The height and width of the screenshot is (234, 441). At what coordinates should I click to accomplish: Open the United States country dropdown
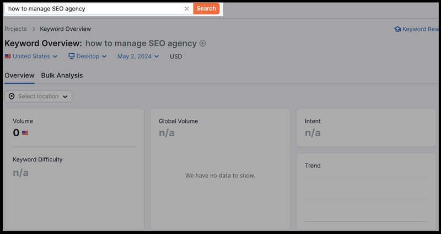(x=31, y=57)
